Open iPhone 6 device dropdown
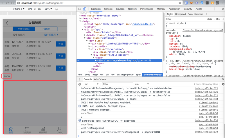 click(19, 9)
